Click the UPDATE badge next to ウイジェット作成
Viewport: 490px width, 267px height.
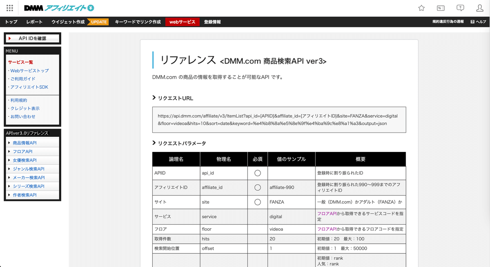tap(98, 22)
